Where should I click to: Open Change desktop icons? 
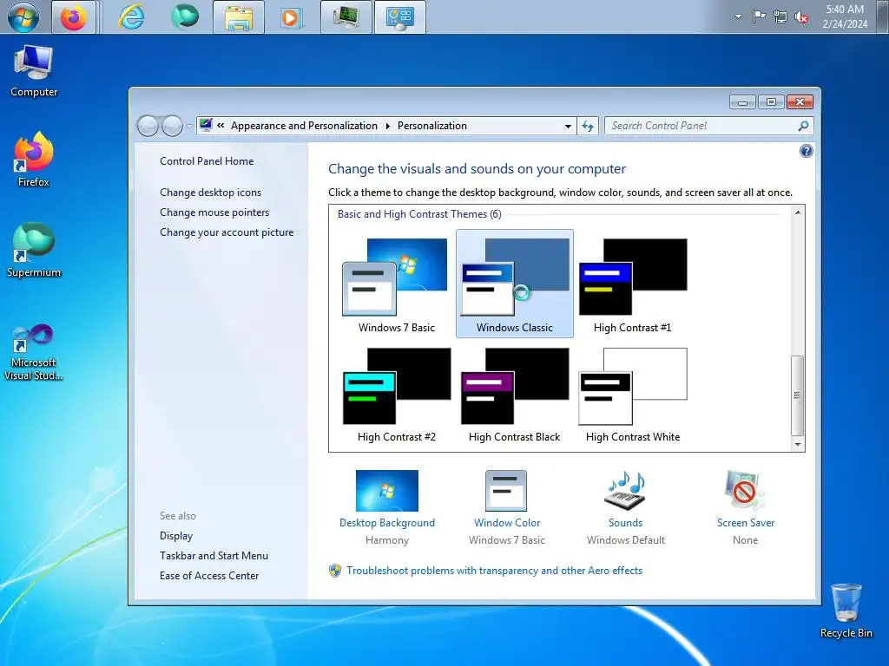[x=210, y=193]
